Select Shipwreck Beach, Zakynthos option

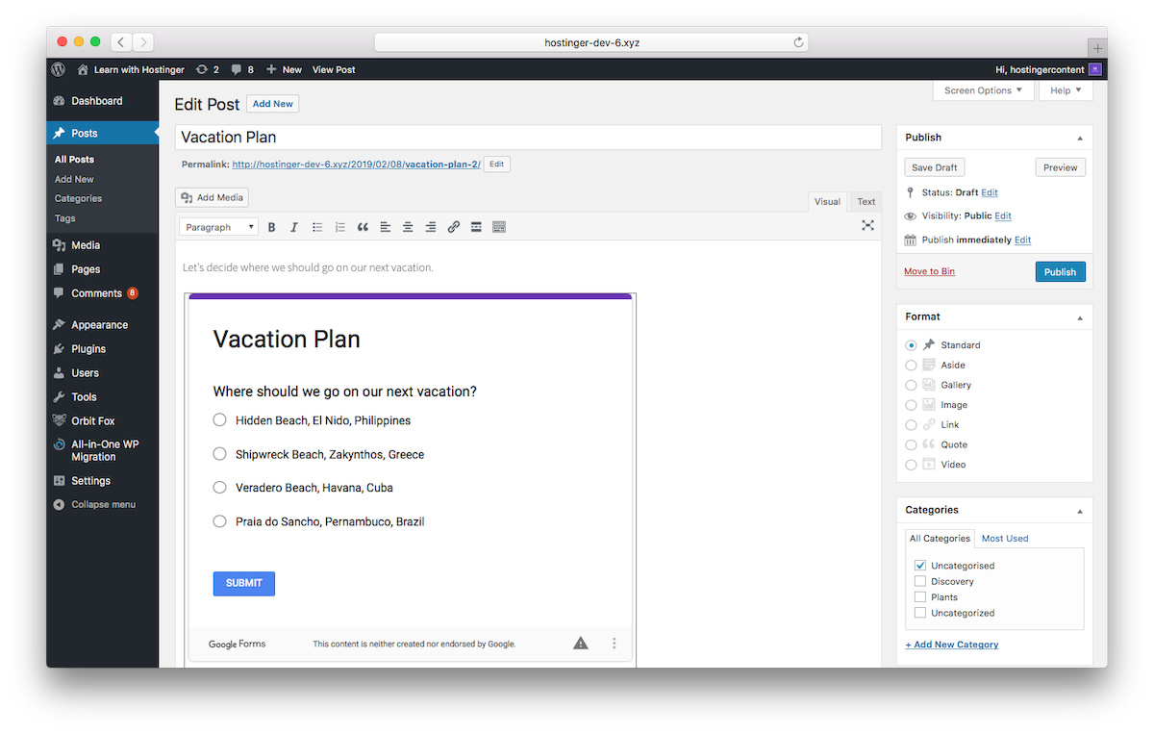point(219,454)
